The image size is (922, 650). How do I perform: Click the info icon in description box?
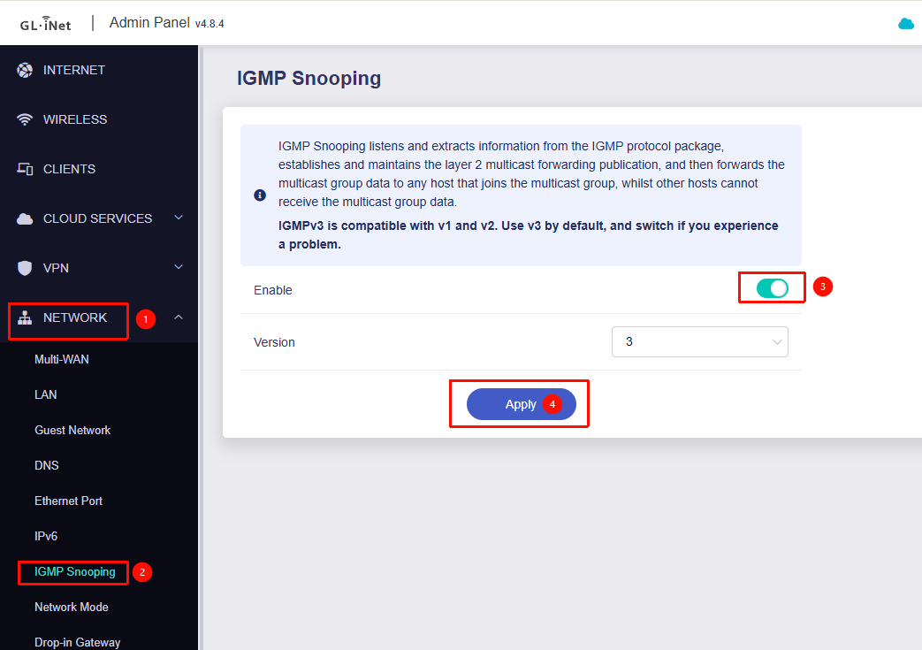[x=260, y=195]
